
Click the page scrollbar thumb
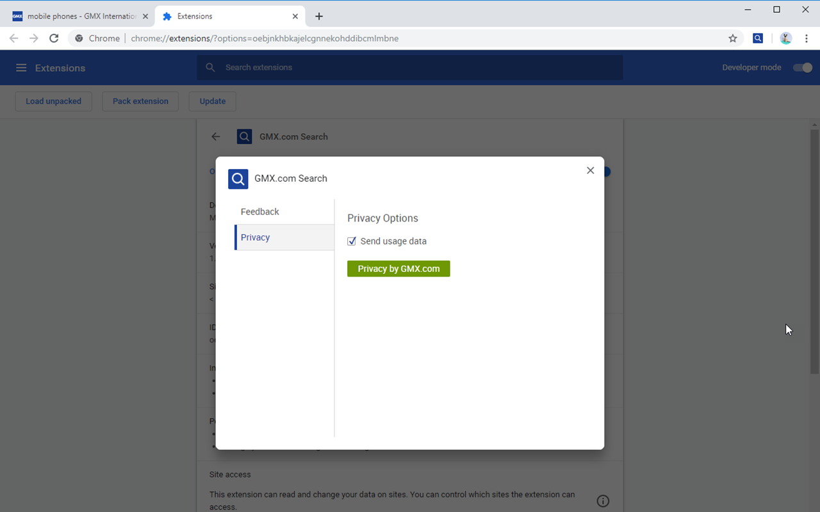tap(815, 252)
